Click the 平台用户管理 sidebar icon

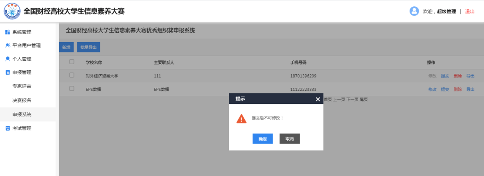pos(8,46)
